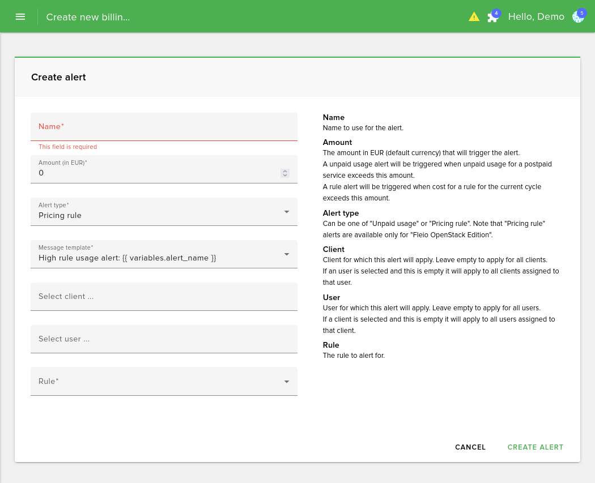595x483 pixels.
Task: Increase Amount using the stepper up arrow
Action: tap(285, 171)
